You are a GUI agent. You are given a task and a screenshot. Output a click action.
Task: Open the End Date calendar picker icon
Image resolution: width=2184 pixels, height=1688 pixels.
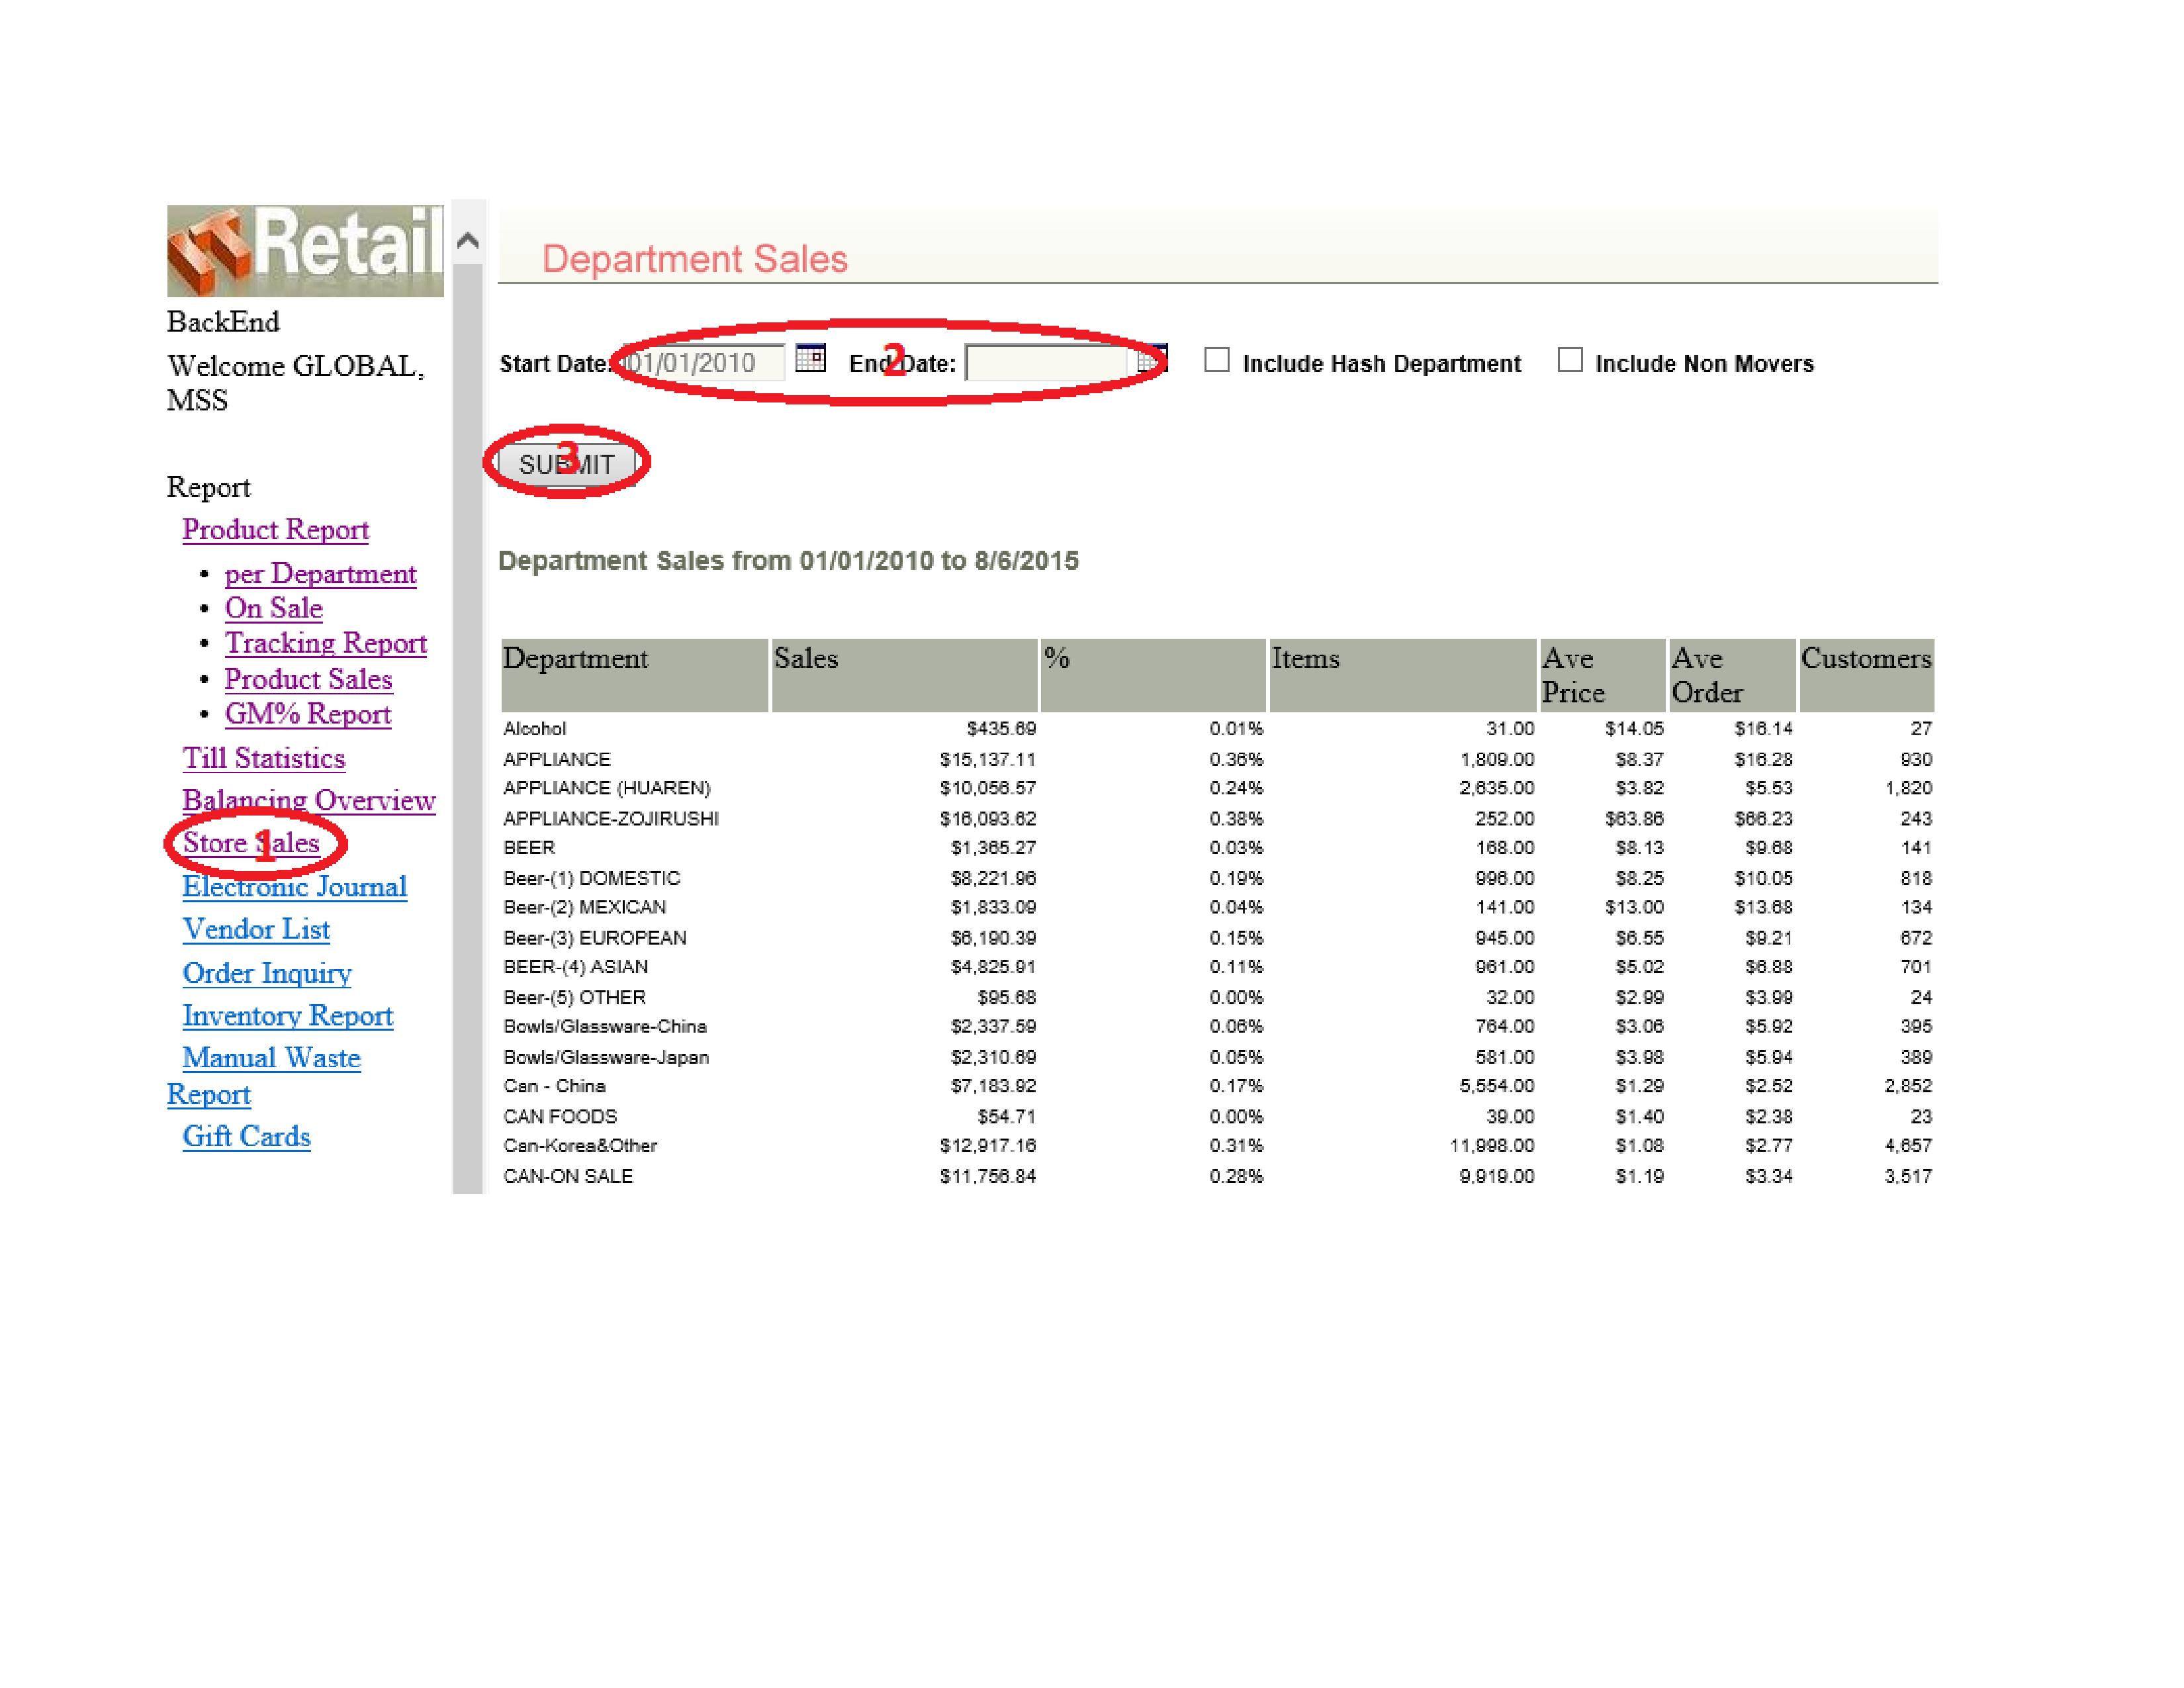click(x=1152, y=358)
